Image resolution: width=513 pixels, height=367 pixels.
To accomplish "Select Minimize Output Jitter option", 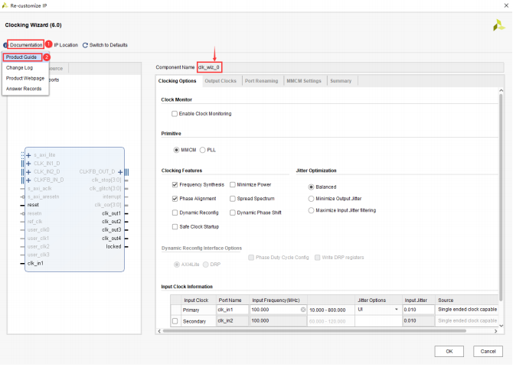I will [311, 199].
